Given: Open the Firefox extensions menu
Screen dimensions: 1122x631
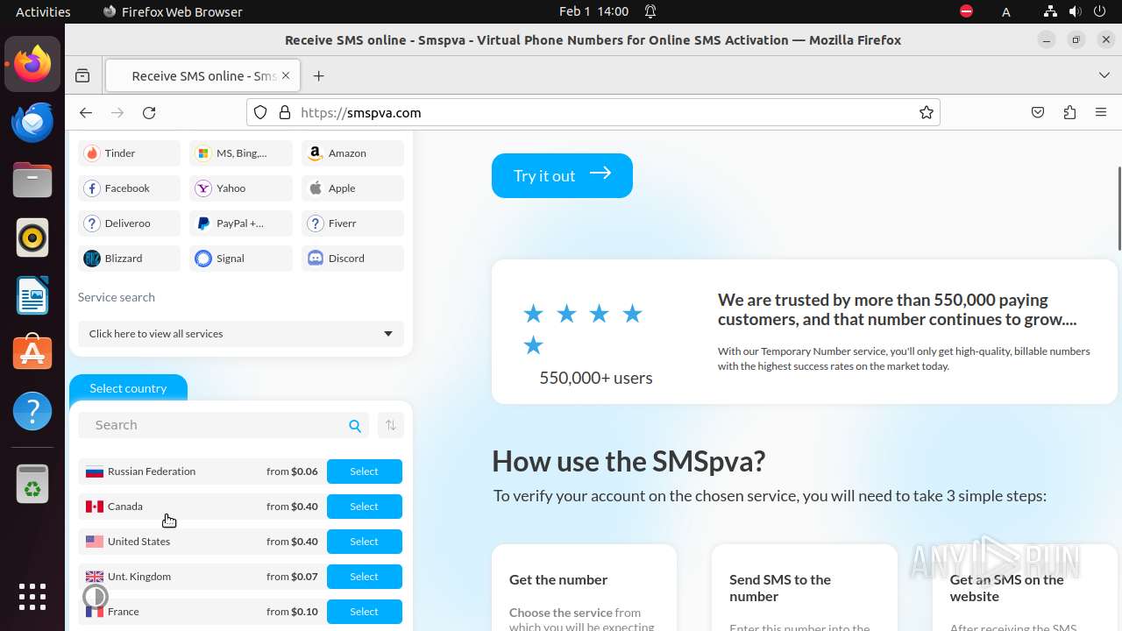Looking at the screenshot, I should tap(1069, 112).
